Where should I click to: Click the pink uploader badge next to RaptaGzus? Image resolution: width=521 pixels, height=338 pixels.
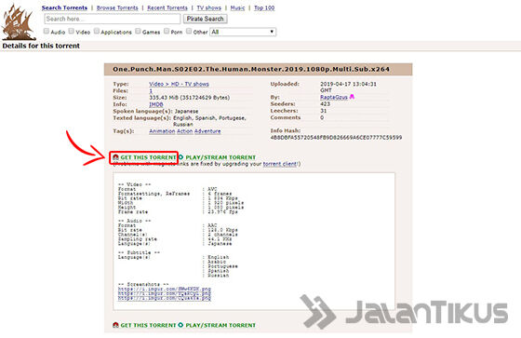(x=353, y=97)
